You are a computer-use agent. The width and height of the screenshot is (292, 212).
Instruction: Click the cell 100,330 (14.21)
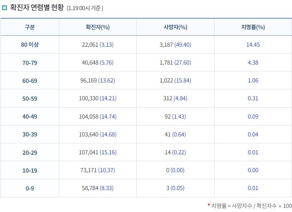pos(98,98)
